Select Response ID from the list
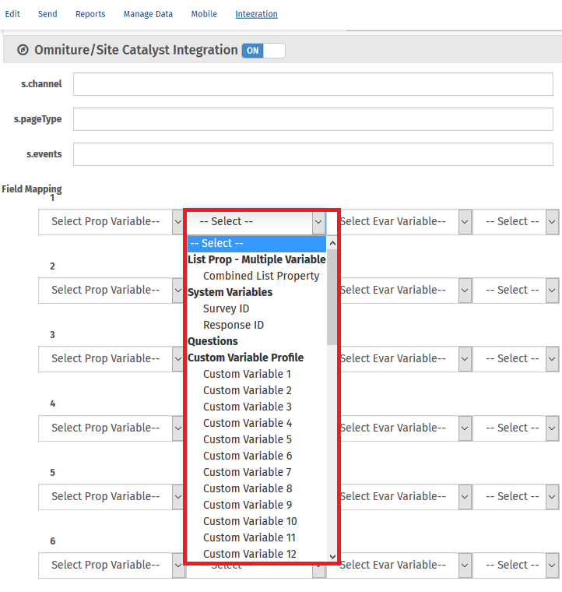This screenshot has width=562, height=592. pyautogui.click(x=233, y=325)
